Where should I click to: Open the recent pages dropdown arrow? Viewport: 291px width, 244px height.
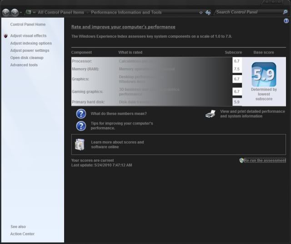point(21,12)
